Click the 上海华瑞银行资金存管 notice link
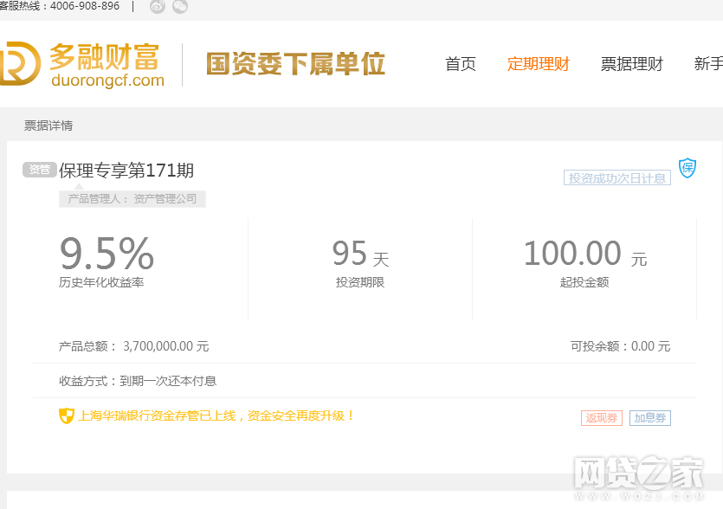The height and width of the screenshot is (509, 723). coord(216,416)
